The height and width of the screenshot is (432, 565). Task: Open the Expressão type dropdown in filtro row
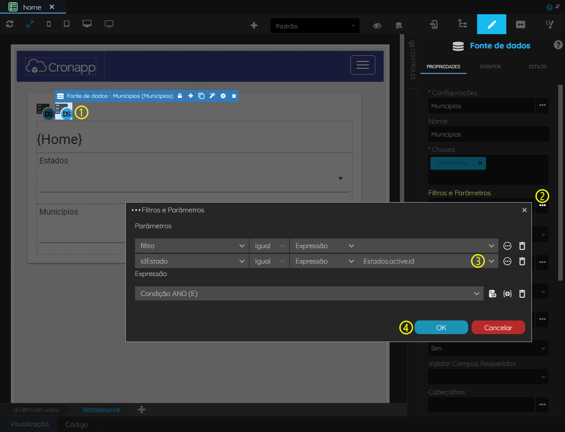click(324, 246)
